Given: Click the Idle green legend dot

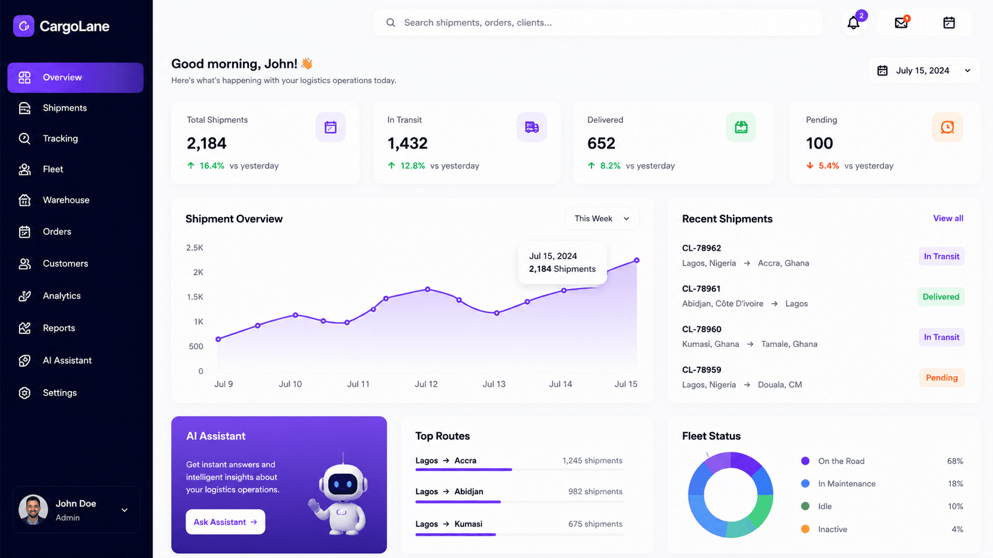Looking at the screenshot, I should [x=805, y=506].
